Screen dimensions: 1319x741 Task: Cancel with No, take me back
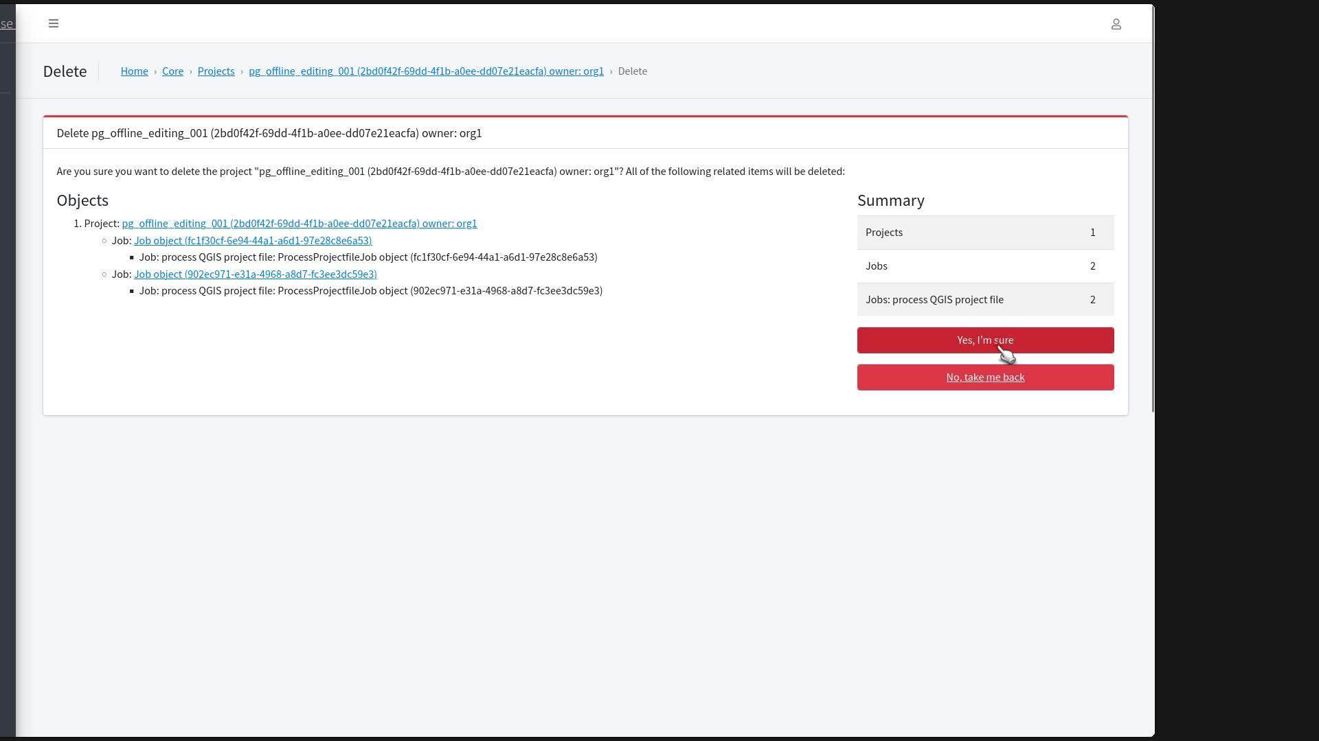coord(984,377)
